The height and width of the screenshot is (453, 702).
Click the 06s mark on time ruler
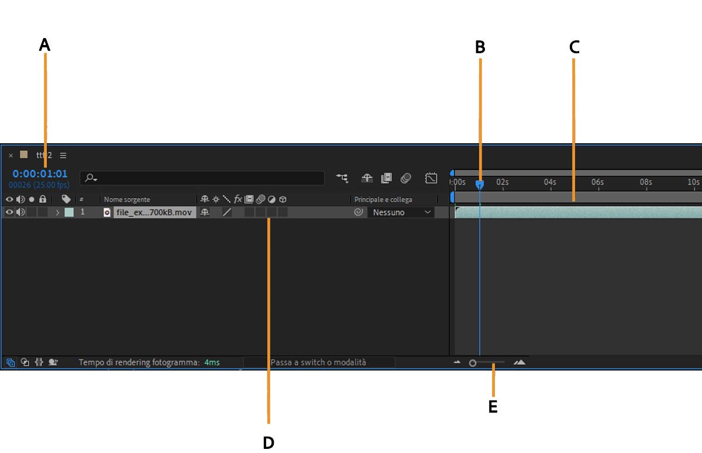pos(598,182)
